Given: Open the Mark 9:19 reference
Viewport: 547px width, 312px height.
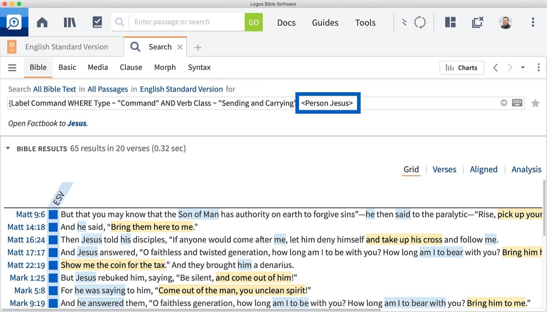Looking at the screenshot, I should pyautogui.click(x=27, y=303).
